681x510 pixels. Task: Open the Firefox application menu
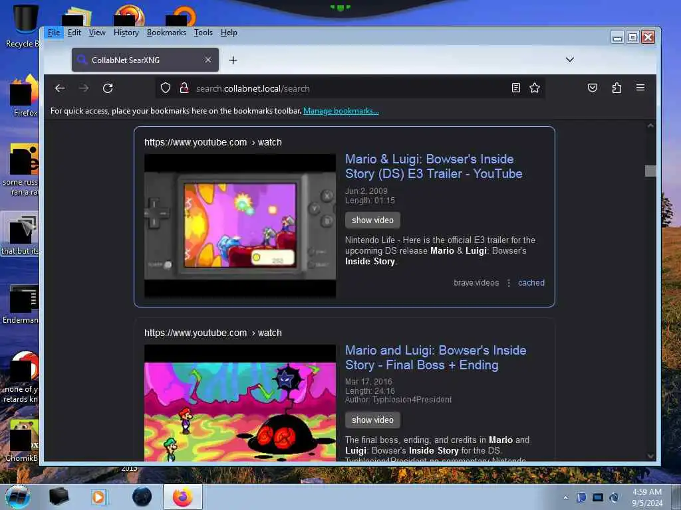pos(640,88)
